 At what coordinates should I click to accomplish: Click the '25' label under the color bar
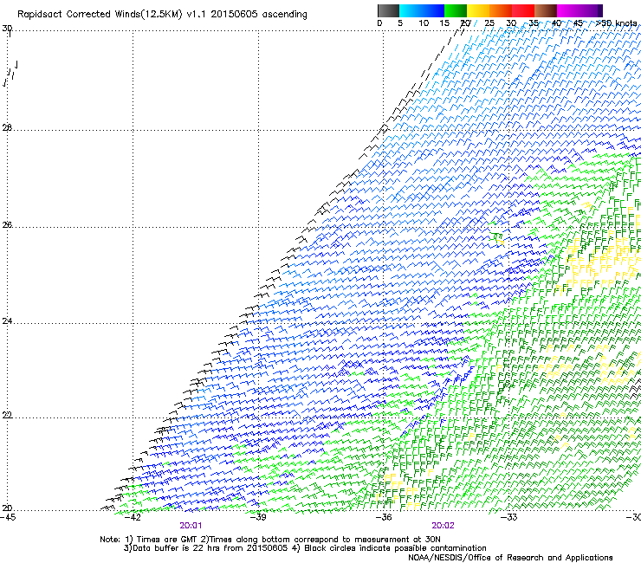pyautogui.click(x=489, y=23)
